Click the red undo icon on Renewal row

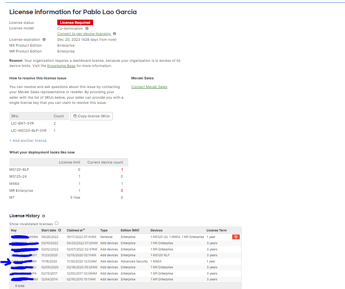tap(236, 237)
